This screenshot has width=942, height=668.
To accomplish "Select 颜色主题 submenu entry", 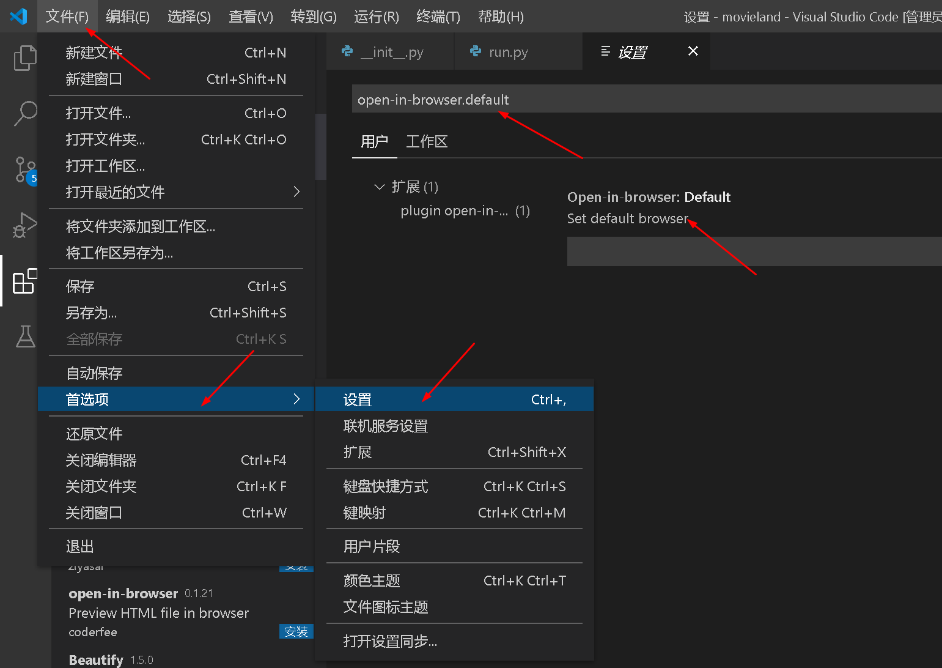I will 454,581.
